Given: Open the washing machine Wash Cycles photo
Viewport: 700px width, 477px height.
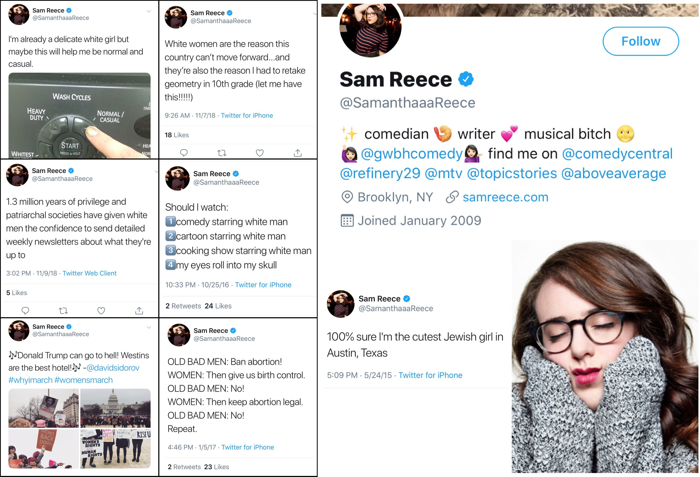Looking at the screenshot, I should 79,115.
